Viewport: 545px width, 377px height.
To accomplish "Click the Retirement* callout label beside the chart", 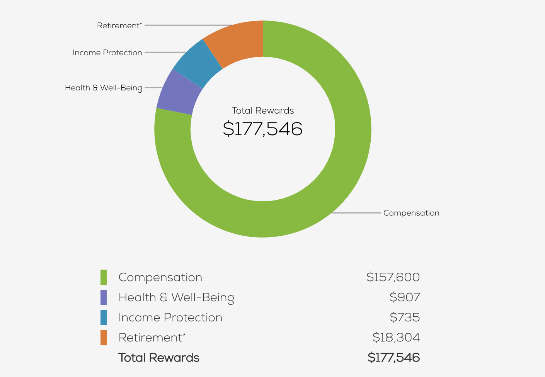I will 119,25.
